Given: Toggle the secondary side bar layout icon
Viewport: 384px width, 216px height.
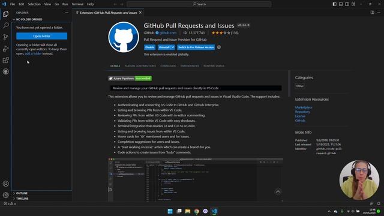Looking at the screenshot, I should 347,4.
